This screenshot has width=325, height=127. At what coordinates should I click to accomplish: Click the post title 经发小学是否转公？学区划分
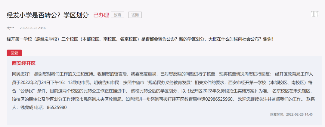(x=48, y=15)
